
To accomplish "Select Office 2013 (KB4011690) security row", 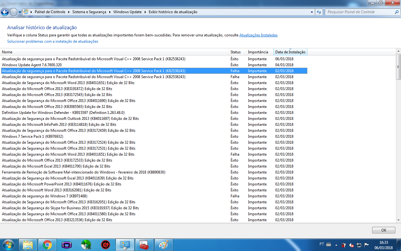I will [x=154, y=101].
